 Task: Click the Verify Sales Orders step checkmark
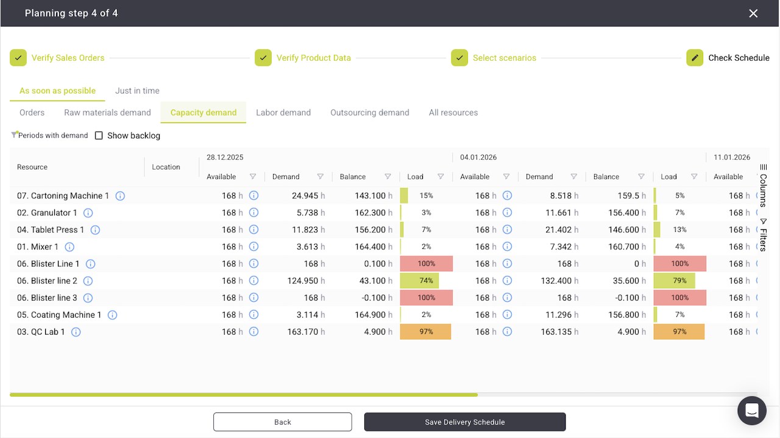pos(18,58)
